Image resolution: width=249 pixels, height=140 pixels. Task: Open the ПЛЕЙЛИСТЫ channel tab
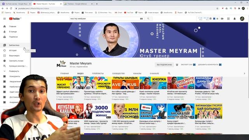(98, 73)
